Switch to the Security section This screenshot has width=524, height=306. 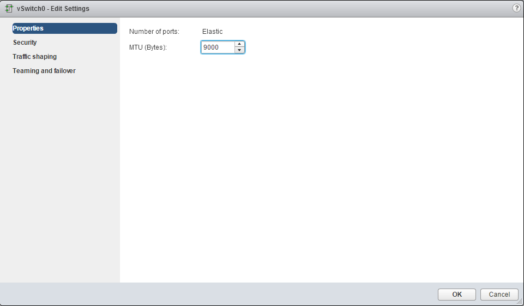(25, 43)
